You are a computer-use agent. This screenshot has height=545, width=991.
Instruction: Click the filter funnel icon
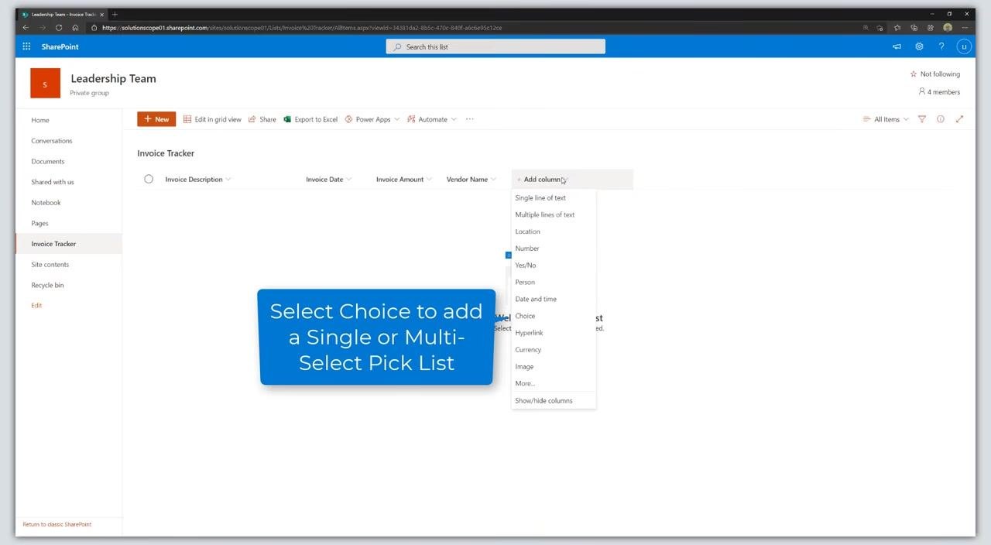pyautogui.click(x=922, y=119)
